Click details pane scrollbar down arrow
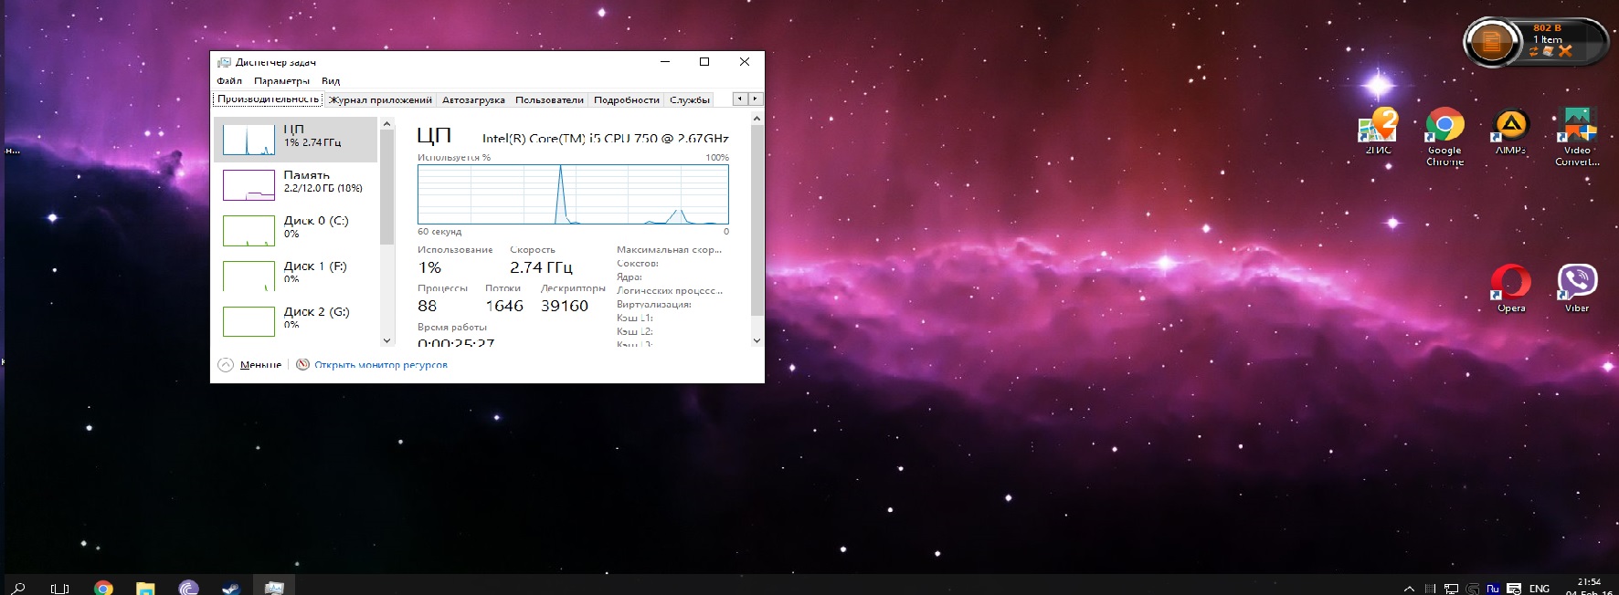Screen dimensions: 1619x595 [x=757, y=340]
